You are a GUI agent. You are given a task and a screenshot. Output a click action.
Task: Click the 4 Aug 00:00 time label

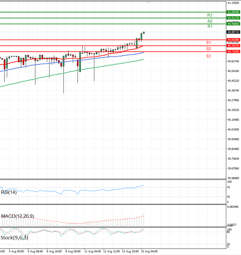tap(16, 251)
